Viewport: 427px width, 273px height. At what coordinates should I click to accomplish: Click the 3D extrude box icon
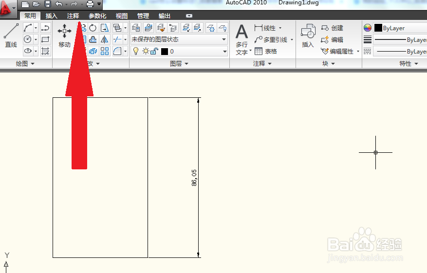tap(93, 51)
